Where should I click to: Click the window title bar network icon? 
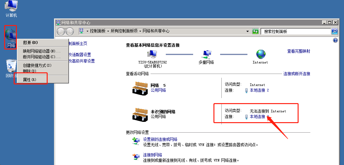click(x=58, y=22)
